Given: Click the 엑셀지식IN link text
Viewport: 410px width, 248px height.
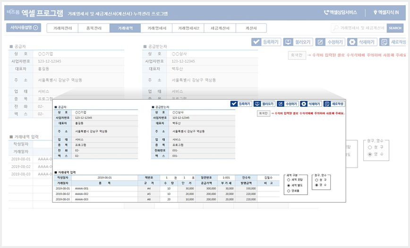Looking at the screenshot, I should click(388, 12).
